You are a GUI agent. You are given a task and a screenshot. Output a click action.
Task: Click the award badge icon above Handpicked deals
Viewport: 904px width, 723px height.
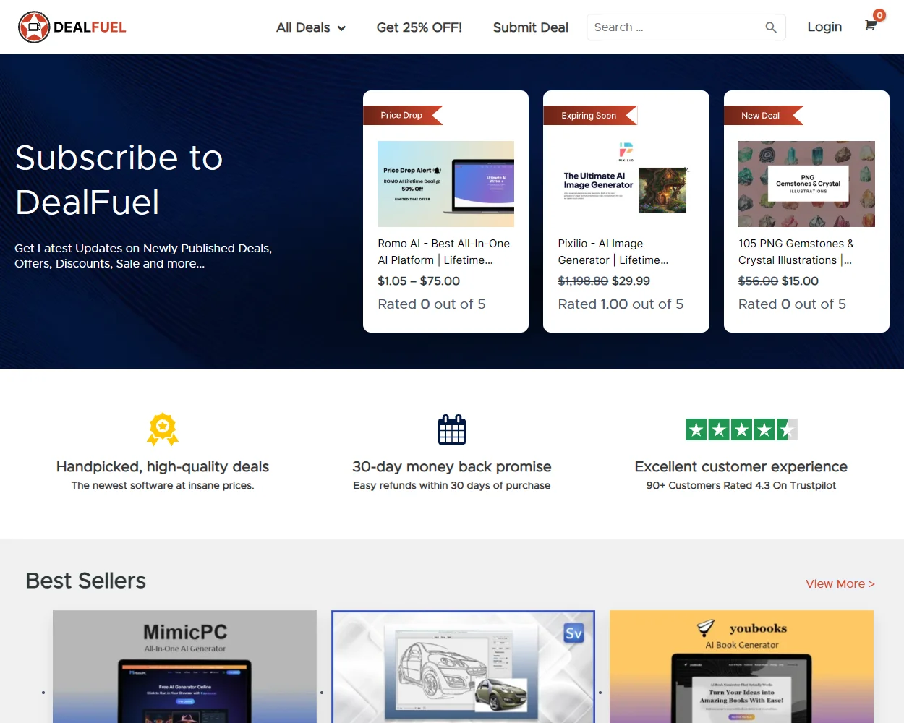(163, 429)
